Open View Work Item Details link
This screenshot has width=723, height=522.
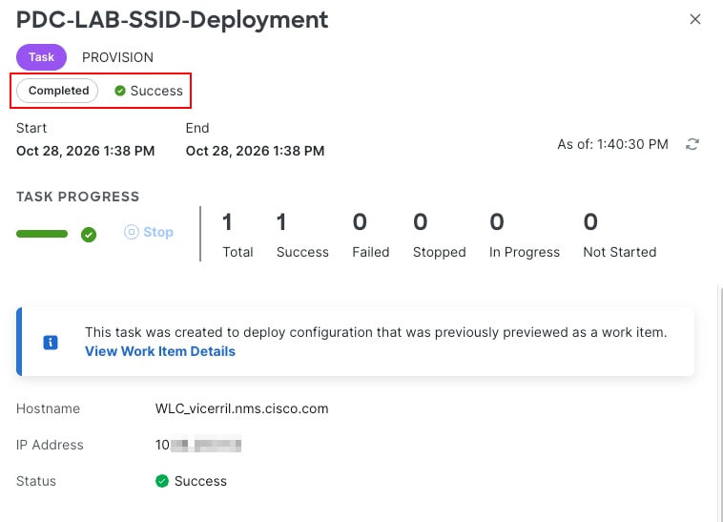click(x=160, y=351)
